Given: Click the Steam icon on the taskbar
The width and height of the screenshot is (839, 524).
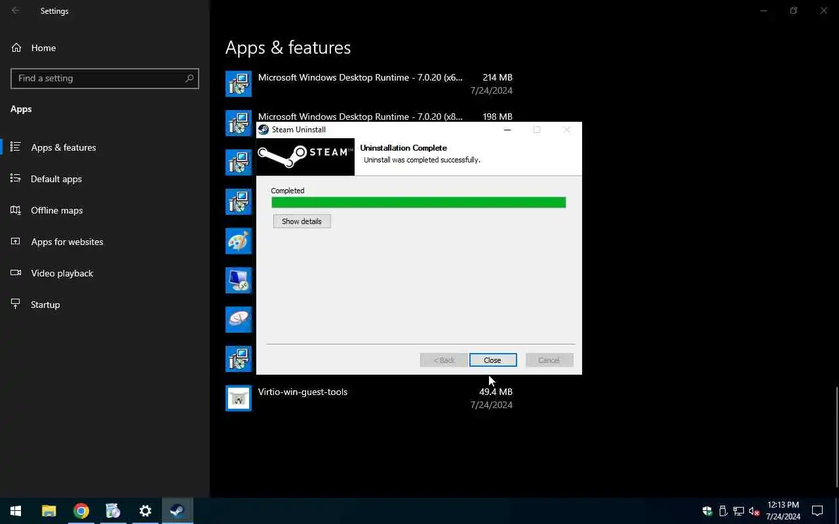Looking at the screenshot, I should tap(177, 511).
